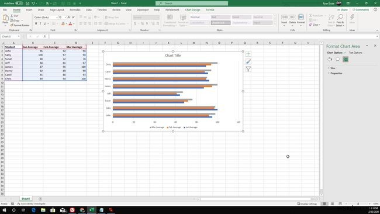The image size is (380, 214).
Task: Add a new sheet with plus button
Action: point(40,199)
